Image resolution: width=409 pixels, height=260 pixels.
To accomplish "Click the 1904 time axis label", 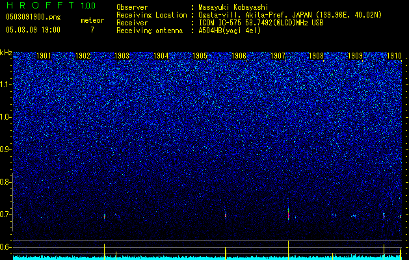I will (161, 55).
